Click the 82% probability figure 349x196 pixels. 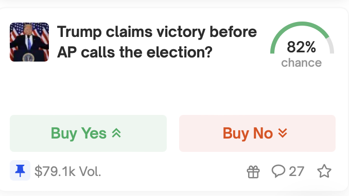pos(301,47)
